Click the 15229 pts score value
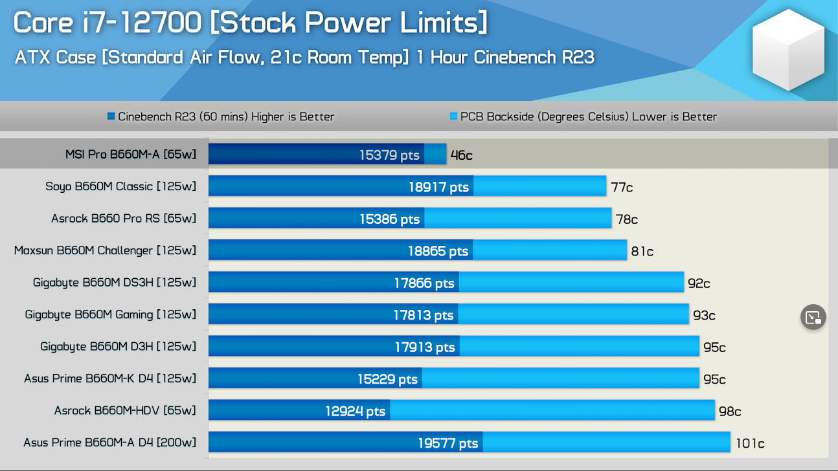 tap(387, 379)
